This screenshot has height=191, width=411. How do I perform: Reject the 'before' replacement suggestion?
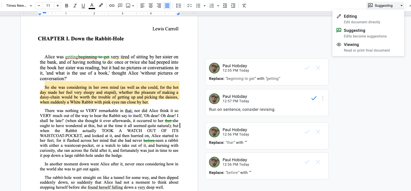pos(318,162)
